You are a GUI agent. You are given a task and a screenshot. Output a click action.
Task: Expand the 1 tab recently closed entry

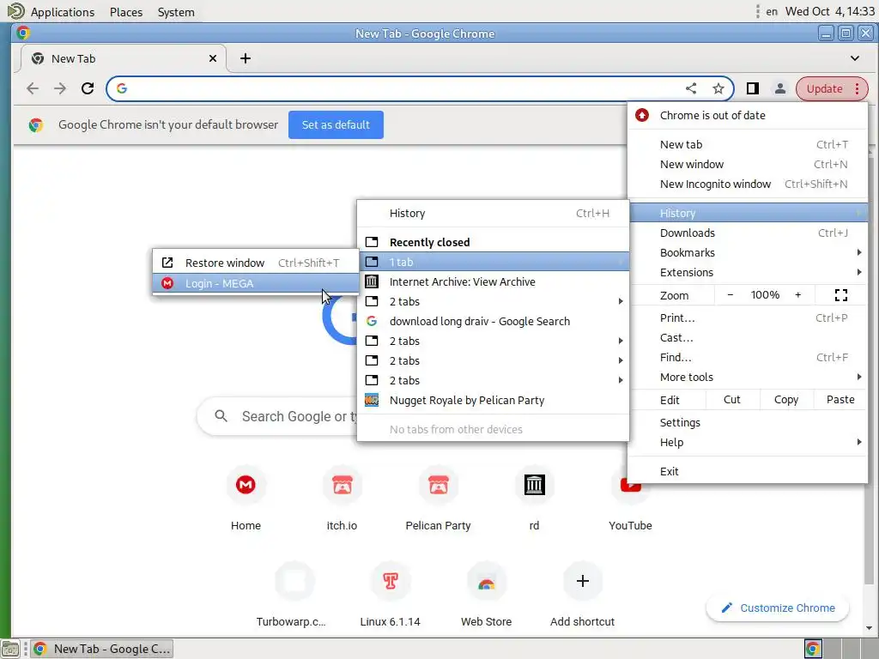click(493, 262)
